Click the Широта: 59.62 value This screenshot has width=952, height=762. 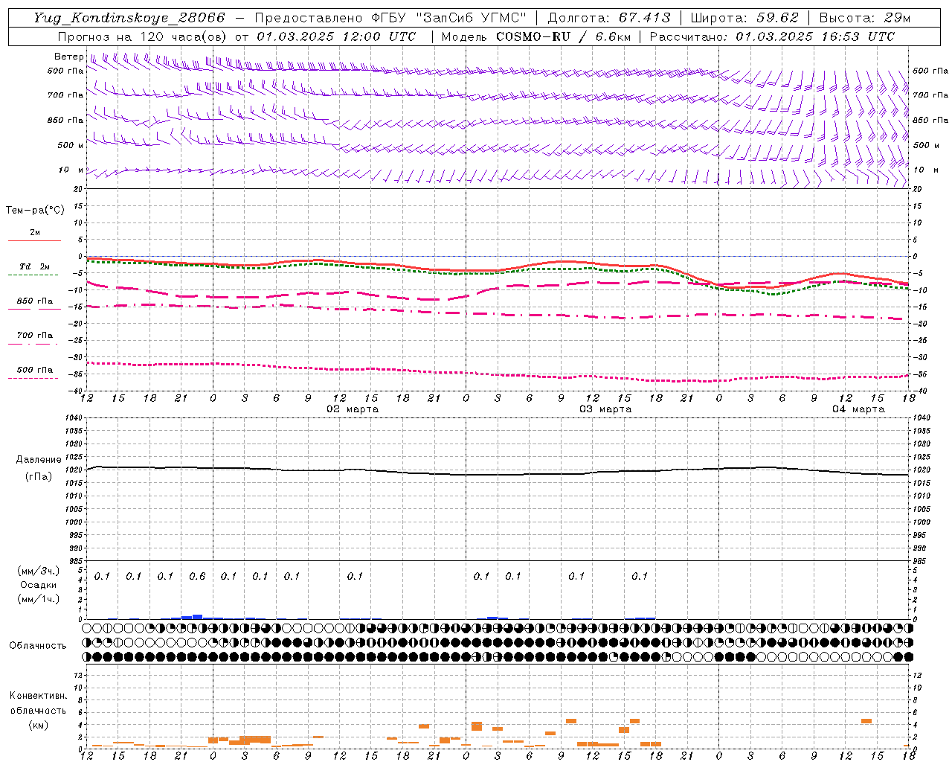tap(744, 18)
